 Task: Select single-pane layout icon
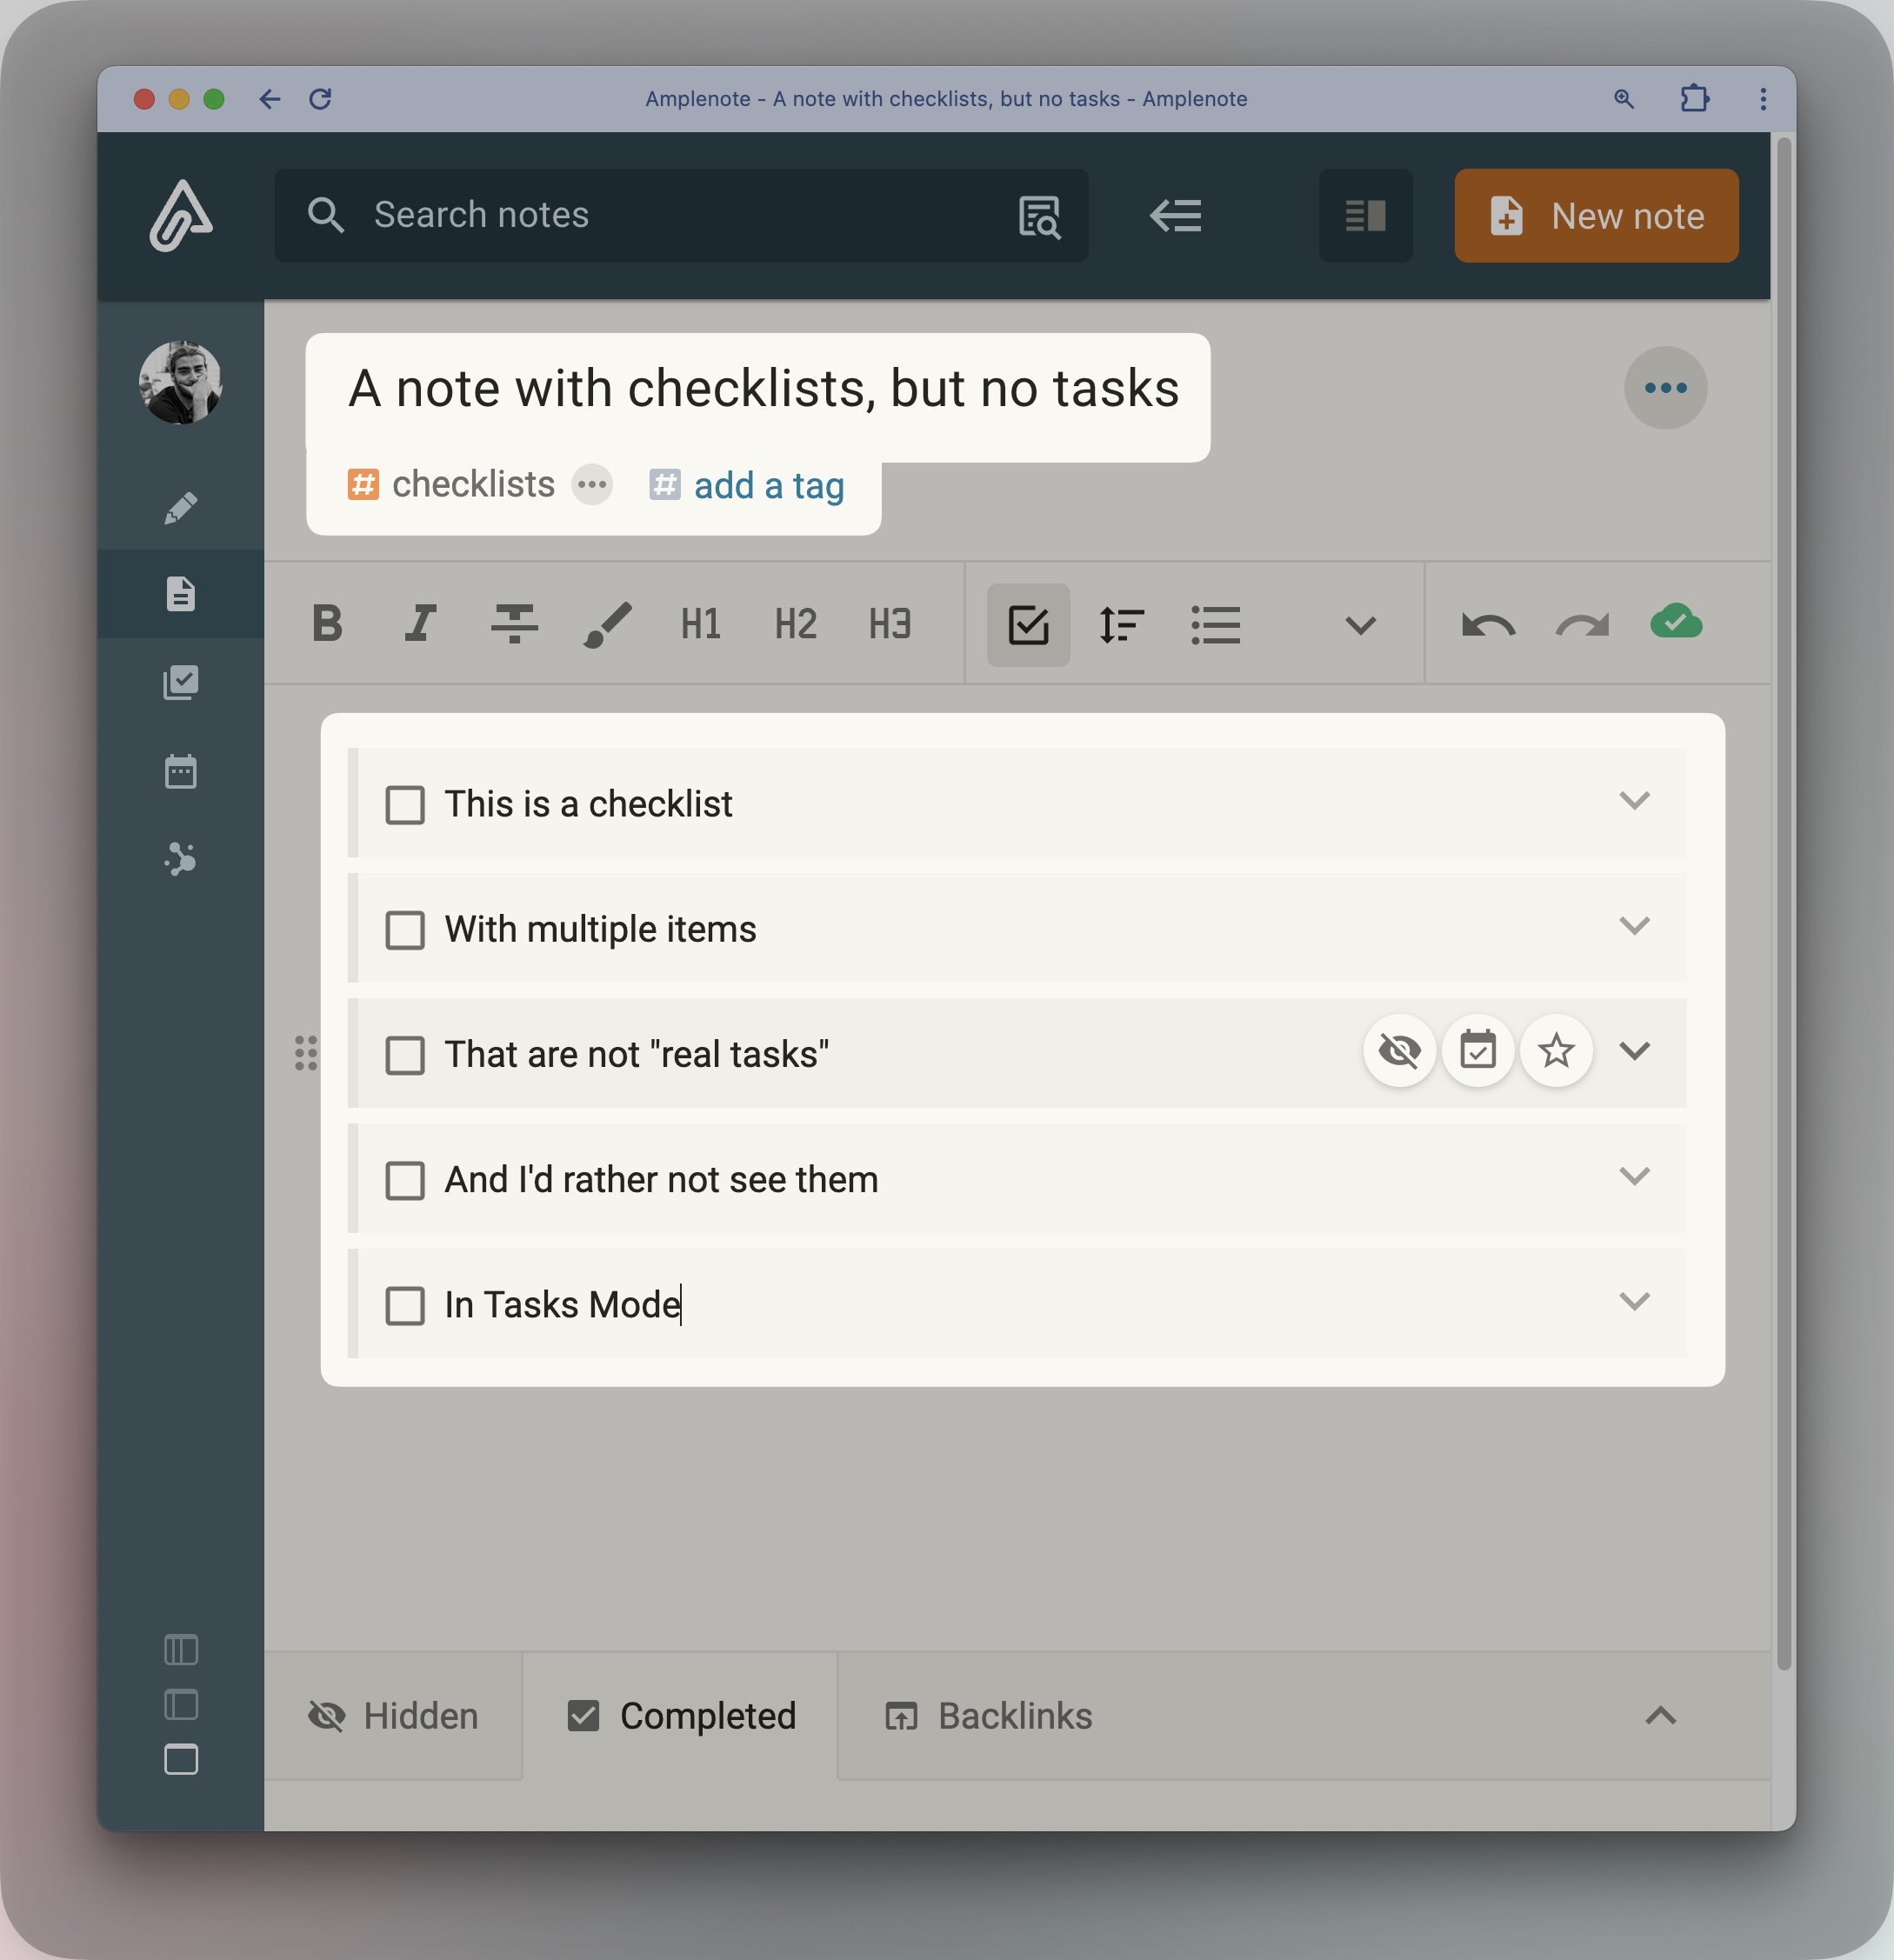tap(180, 1759)
